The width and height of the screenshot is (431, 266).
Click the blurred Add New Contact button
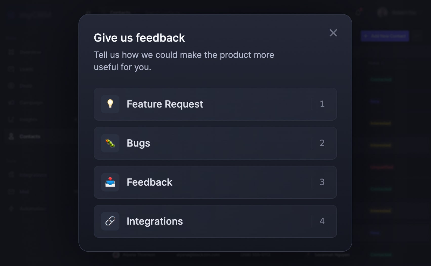[x=385, y=36]
